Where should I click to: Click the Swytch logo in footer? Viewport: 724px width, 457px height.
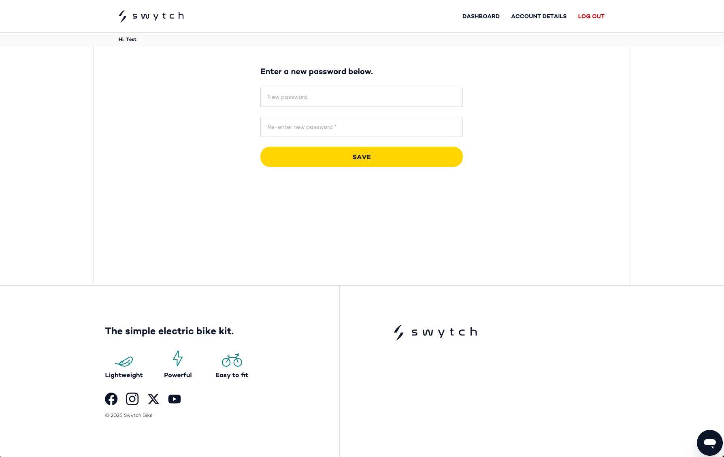(x=436, y=332)
